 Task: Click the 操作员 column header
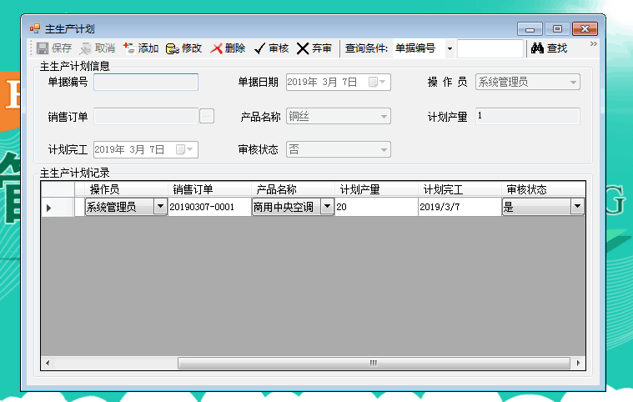[127, 189]
